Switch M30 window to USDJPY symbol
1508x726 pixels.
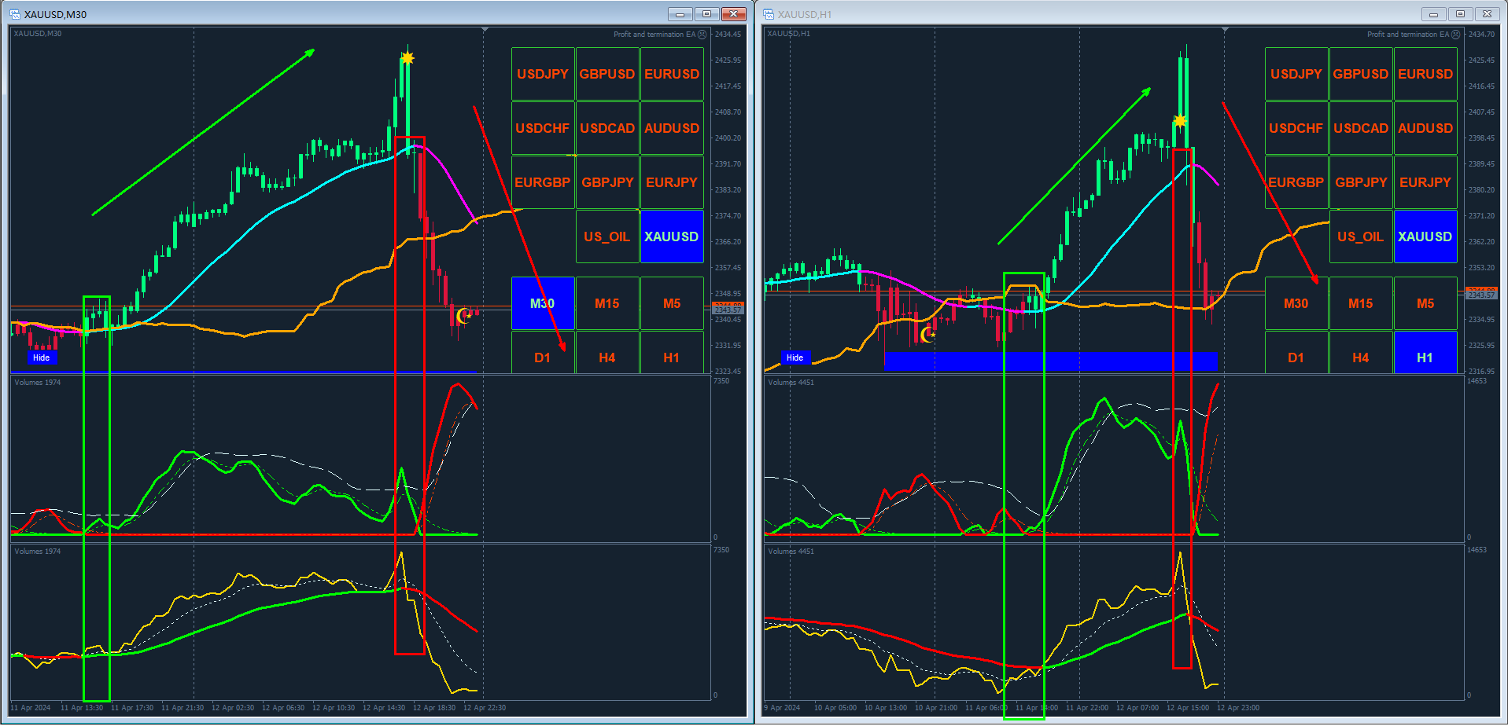coord(543,74)
